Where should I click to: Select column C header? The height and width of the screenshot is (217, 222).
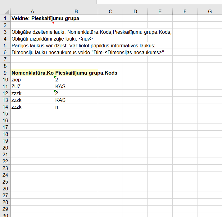[111, 11]
